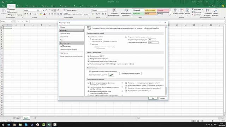Toggle the GetPivotData functions checkbox

[x=89, y=64]
